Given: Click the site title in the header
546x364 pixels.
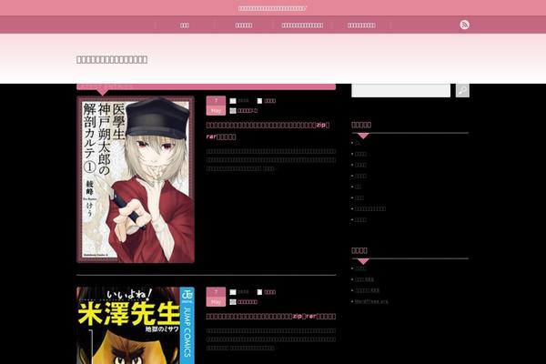Looking at the screenshot, I should pyautogui.click(x=112, y=59).
